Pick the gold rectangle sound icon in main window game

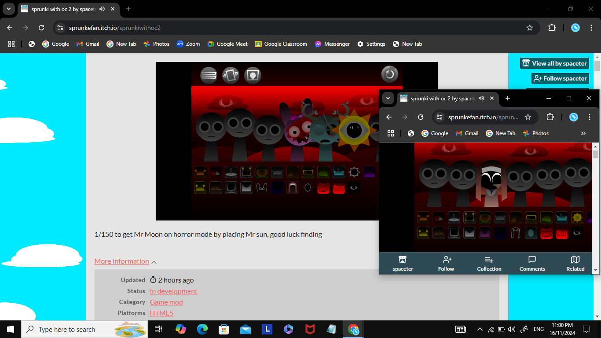click(308, 172)
